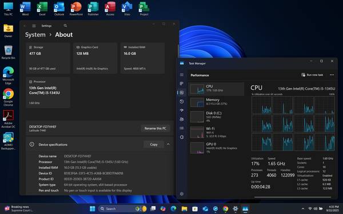Show hidden system tray icons chevron

pyautogui.click(x=303, y=208)
